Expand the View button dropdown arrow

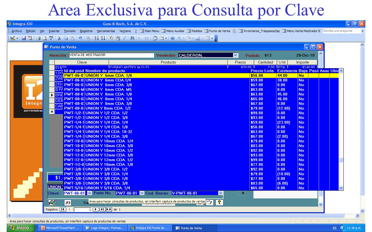tap(17, 39)
